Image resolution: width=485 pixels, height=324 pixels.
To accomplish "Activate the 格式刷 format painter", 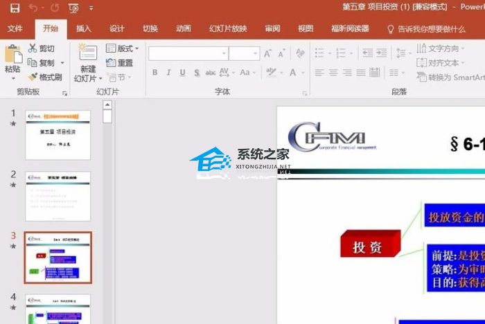I will [x=44, y=77].
